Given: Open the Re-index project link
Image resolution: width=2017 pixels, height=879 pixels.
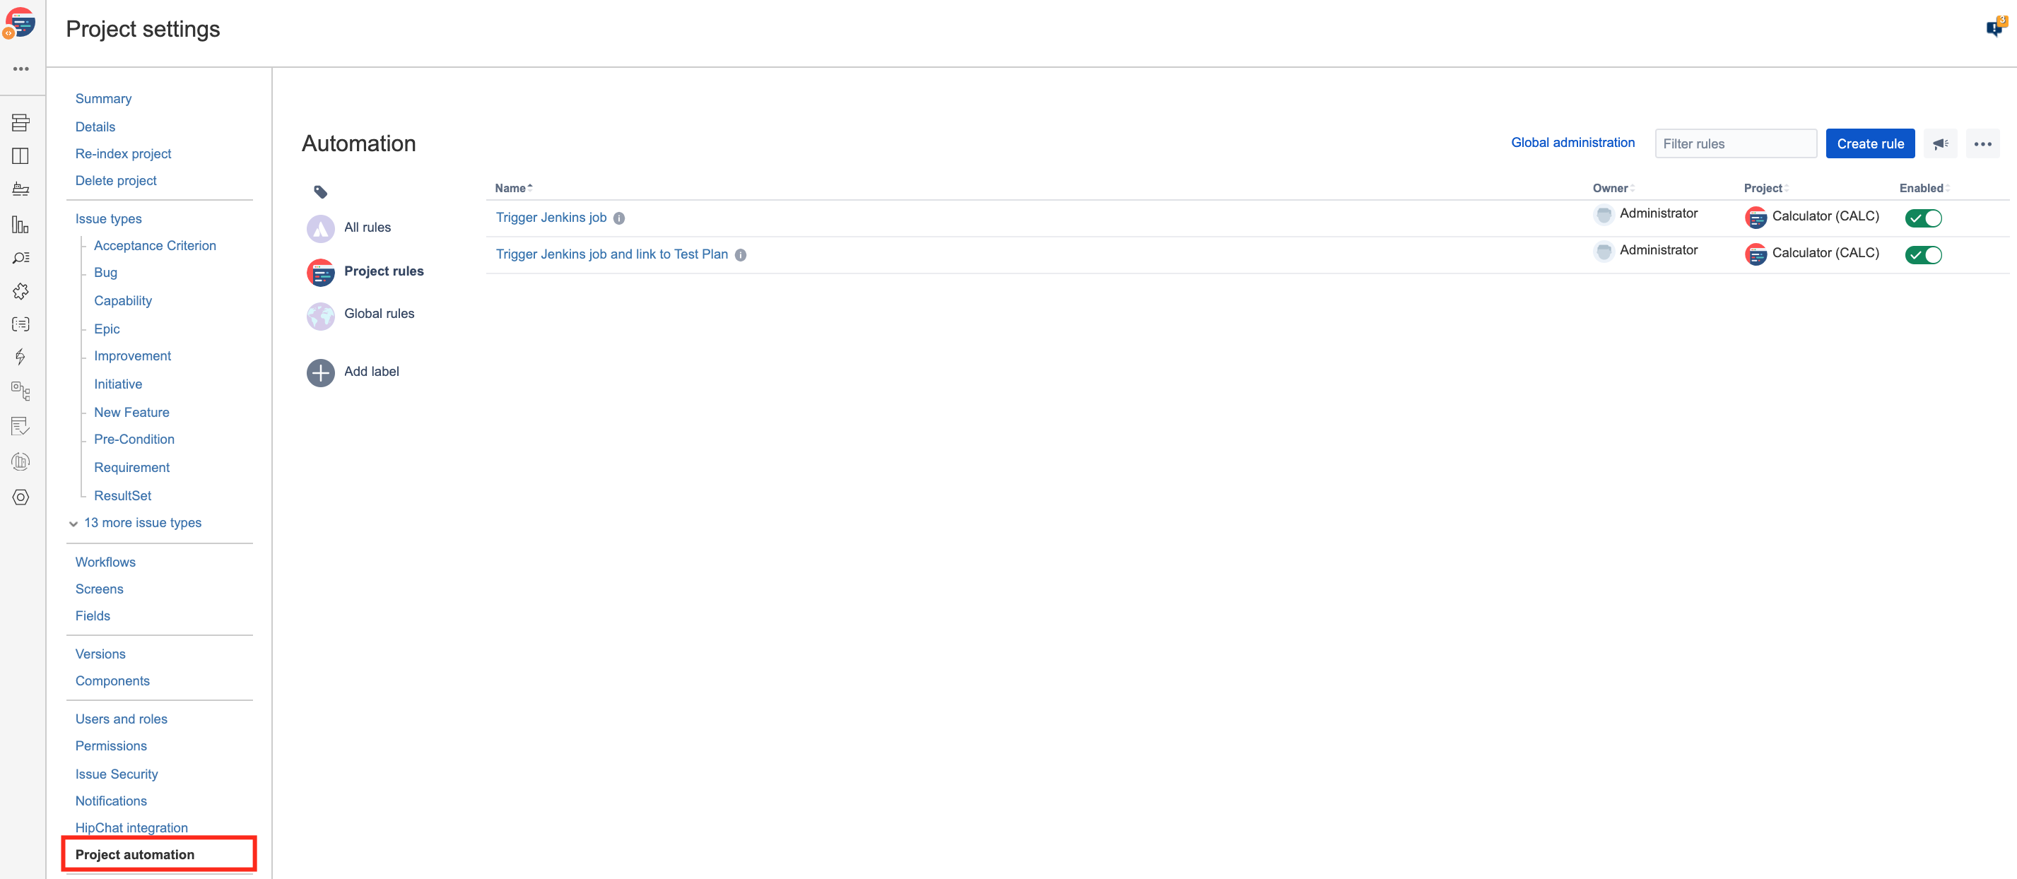Looking at the screenshot, I should (x=123, y=154).
